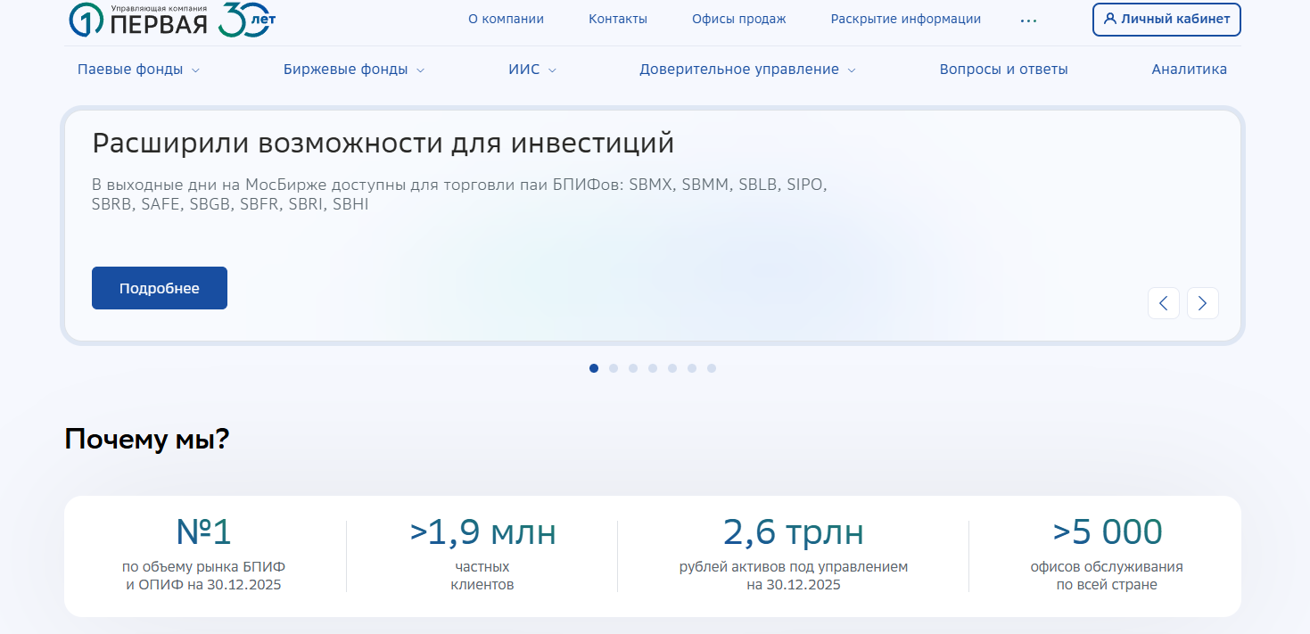Go to Офисы продаж section
The height and width of the screenshot is (634, 1310).
click(x=738, y=18)
